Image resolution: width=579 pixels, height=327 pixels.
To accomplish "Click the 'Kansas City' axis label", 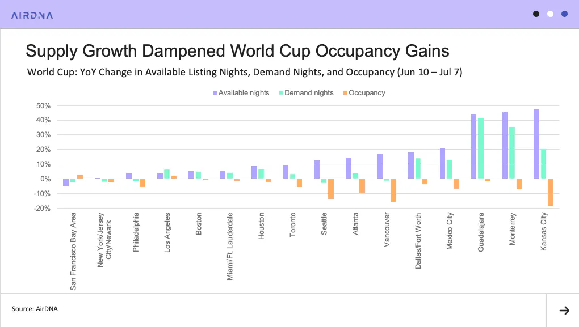I will pos(544,232).
